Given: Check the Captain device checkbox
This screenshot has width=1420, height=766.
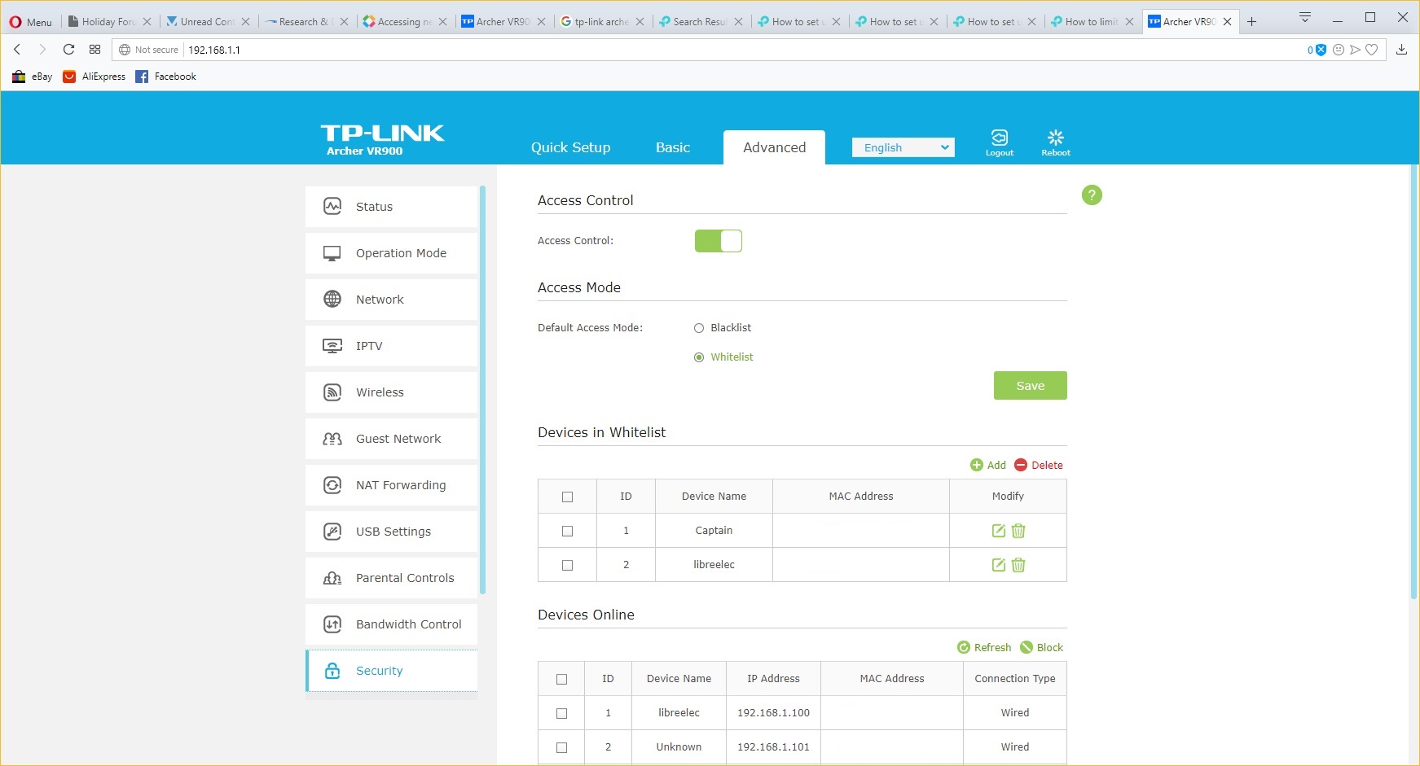Looking at the screenshot, I should point(568,531).
